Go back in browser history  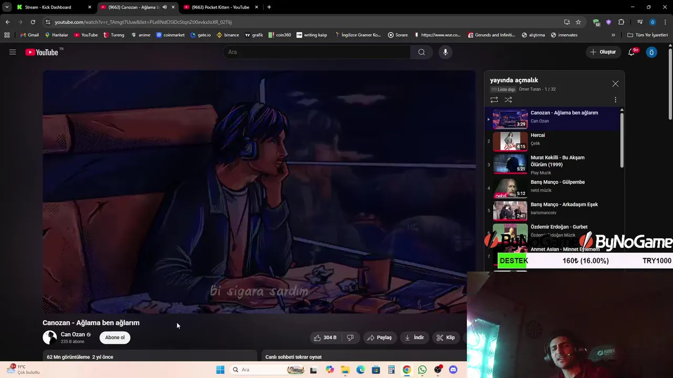[x=7, y=22]
